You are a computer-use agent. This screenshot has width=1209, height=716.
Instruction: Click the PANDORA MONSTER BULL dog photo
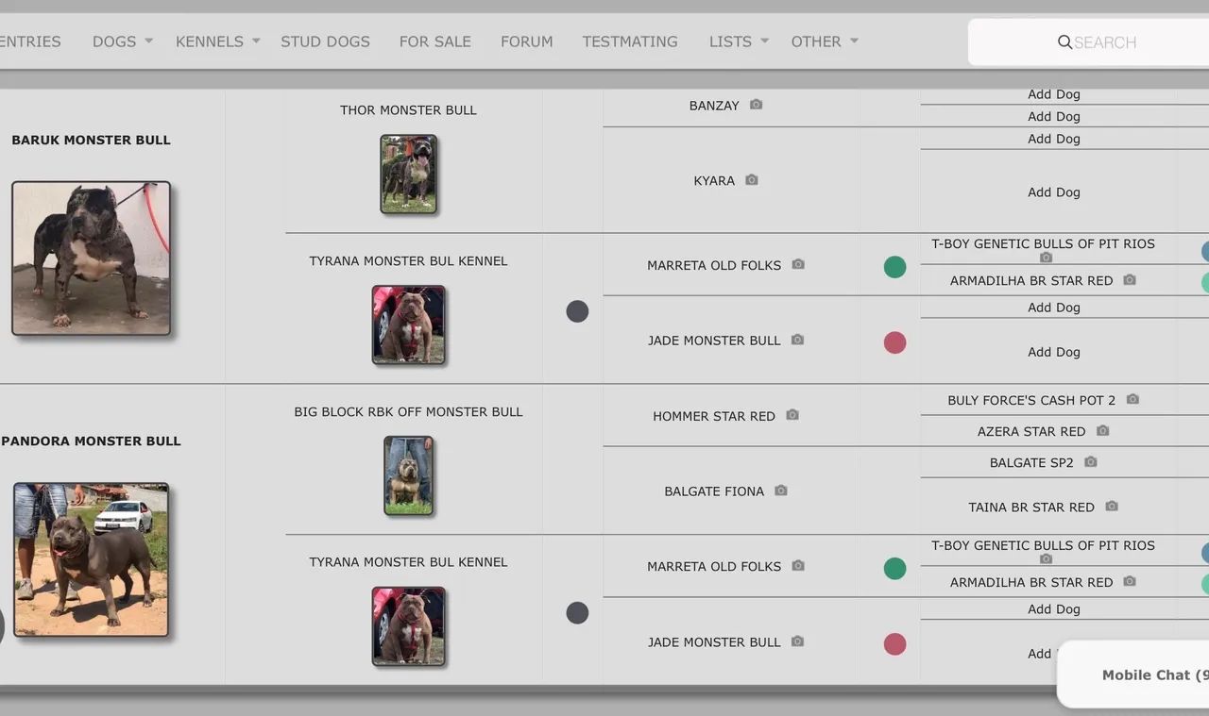pyautogui.click(x=92, y=559)
